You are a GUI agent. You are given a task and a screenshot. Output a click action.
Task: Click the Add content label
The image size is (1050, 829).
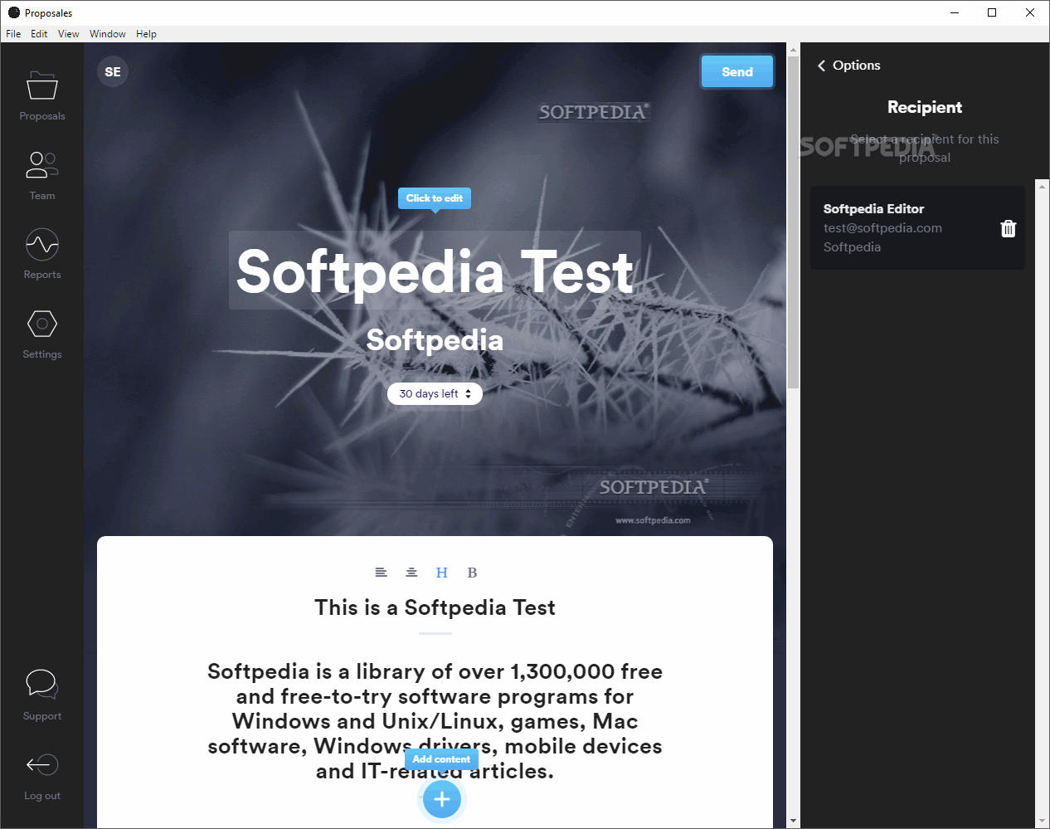pos(441,759)
